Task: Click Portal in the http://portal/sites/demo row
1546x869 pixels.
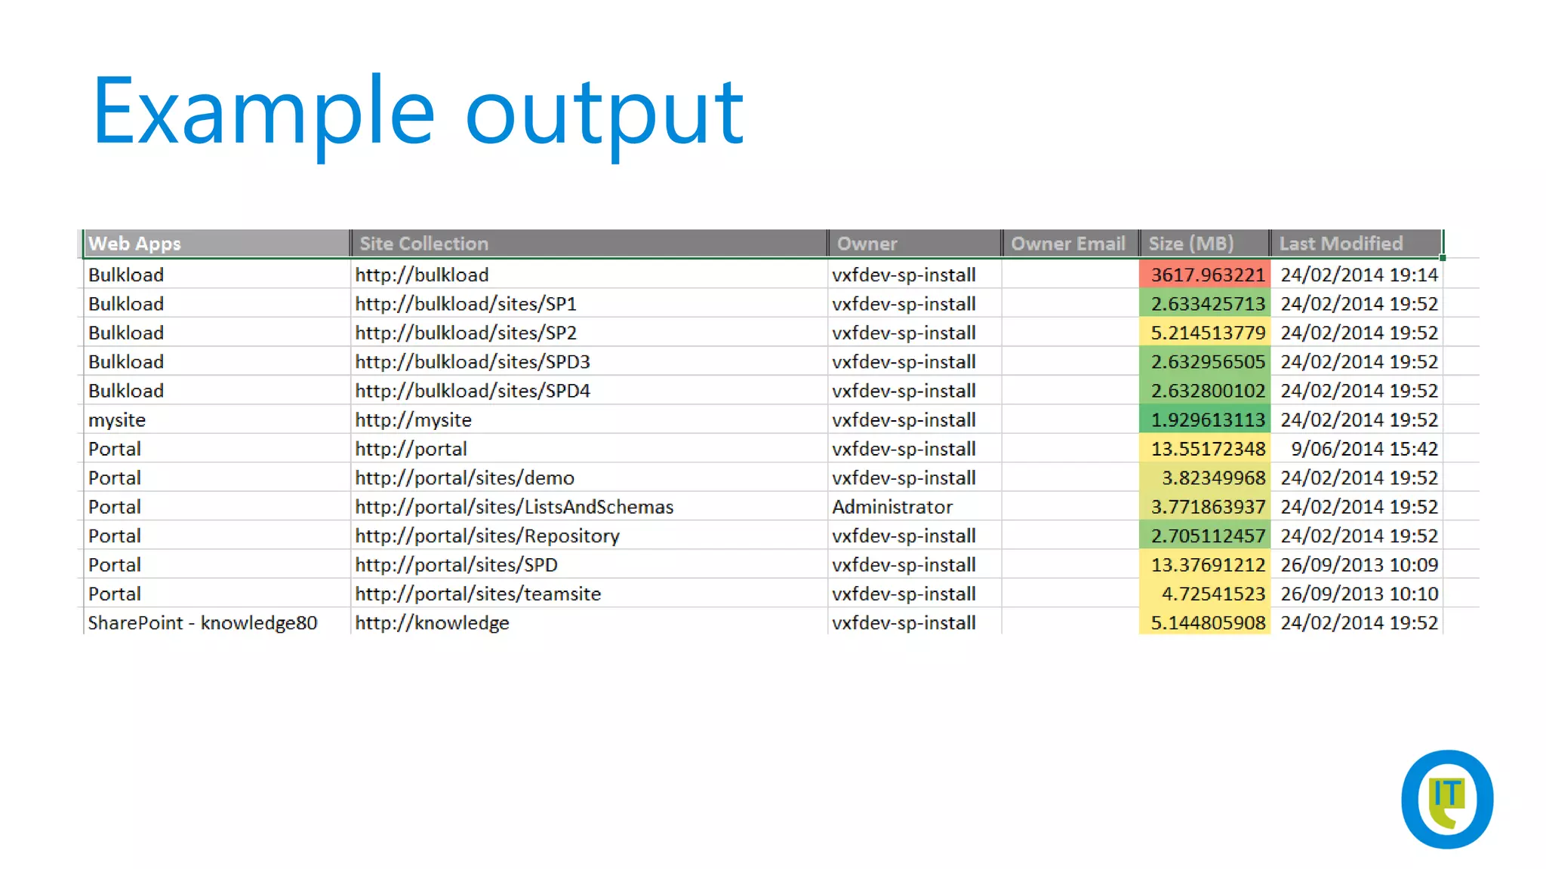Action: (x=216, y=478)
